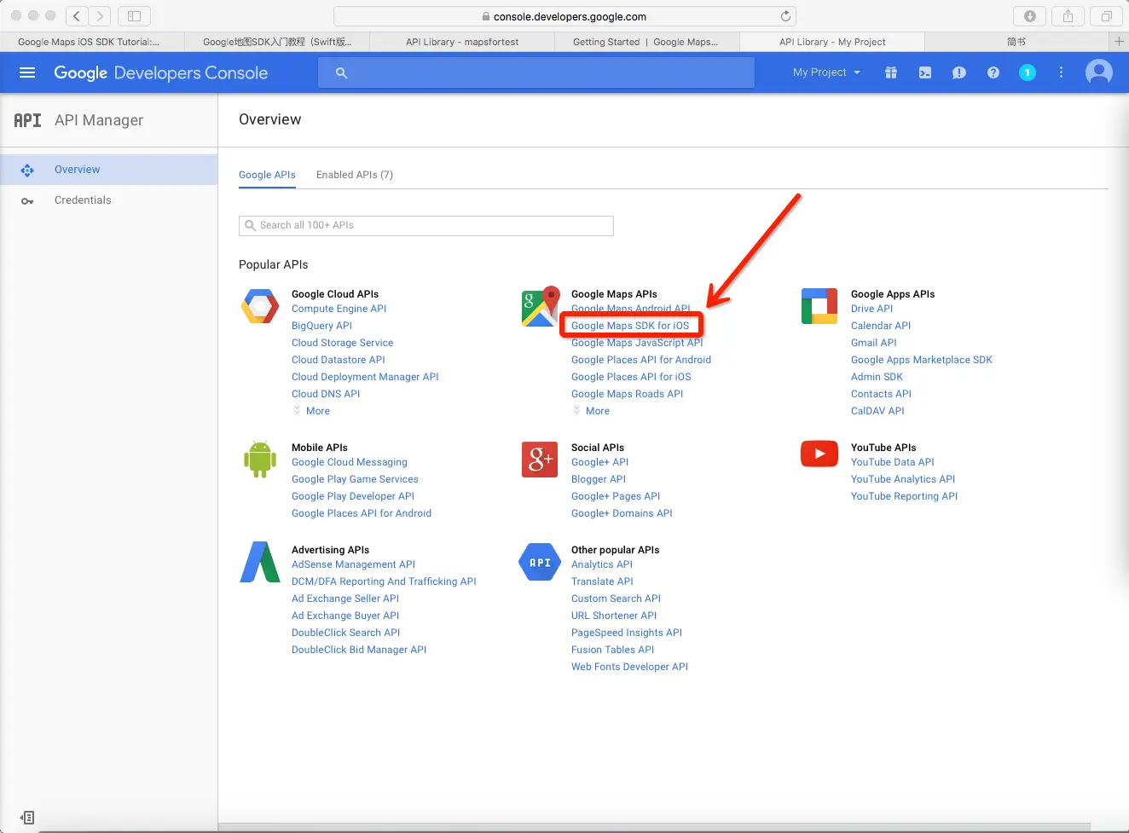Open Credentials in the sidebar
The image size is (1129, 833).
83,200
